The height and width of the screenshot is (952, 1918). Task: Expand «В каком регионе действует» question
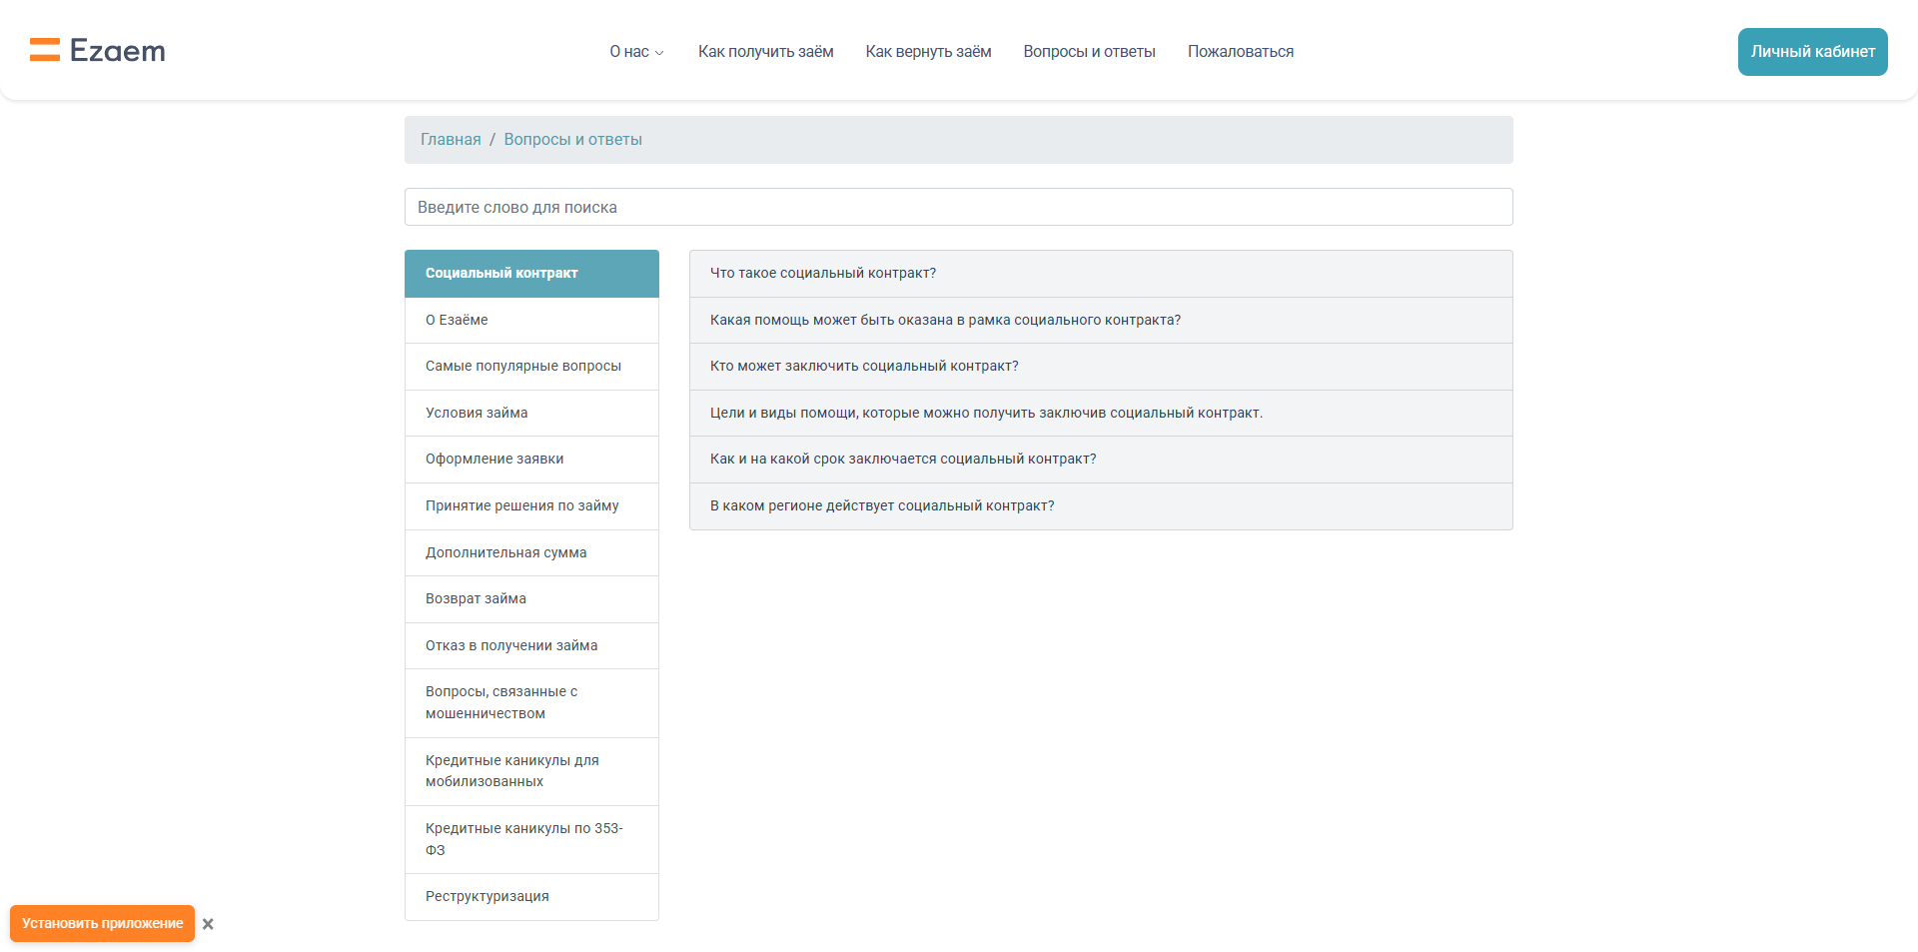[882, 506]
